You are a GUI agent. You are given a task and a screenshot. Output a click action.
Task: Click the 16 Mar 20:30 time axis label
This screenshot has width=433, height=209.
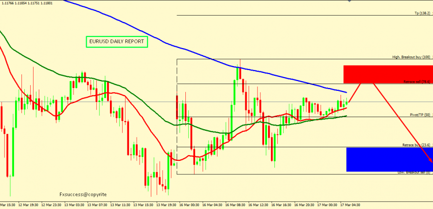307,205
